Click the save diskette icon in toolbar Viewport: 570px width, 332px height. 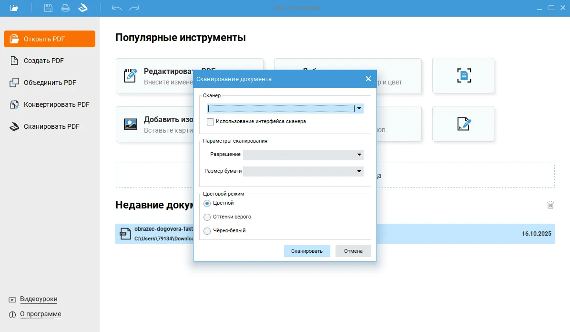click(x=48, y=8)
